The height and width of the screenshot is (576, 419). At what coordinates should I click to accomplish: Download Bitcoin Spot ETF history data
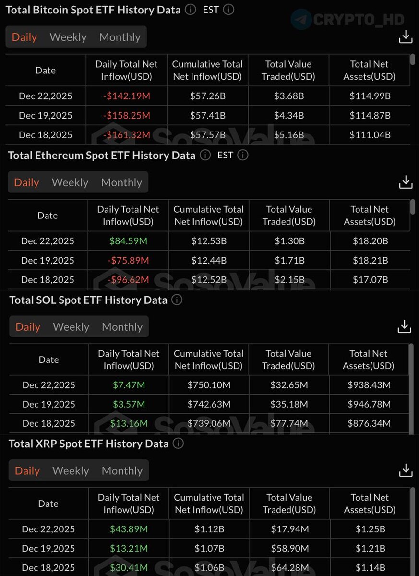pos(406,37)
